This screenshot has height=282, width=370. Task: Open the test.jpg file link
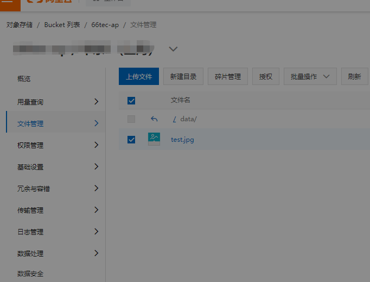[182, 140]
